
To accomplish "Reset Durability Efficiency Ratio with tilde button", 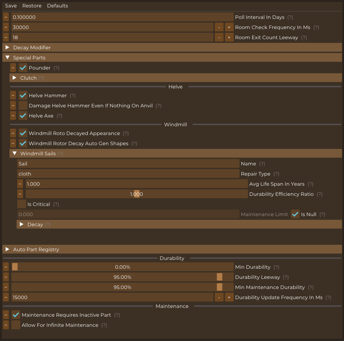I will coord(20,194).
